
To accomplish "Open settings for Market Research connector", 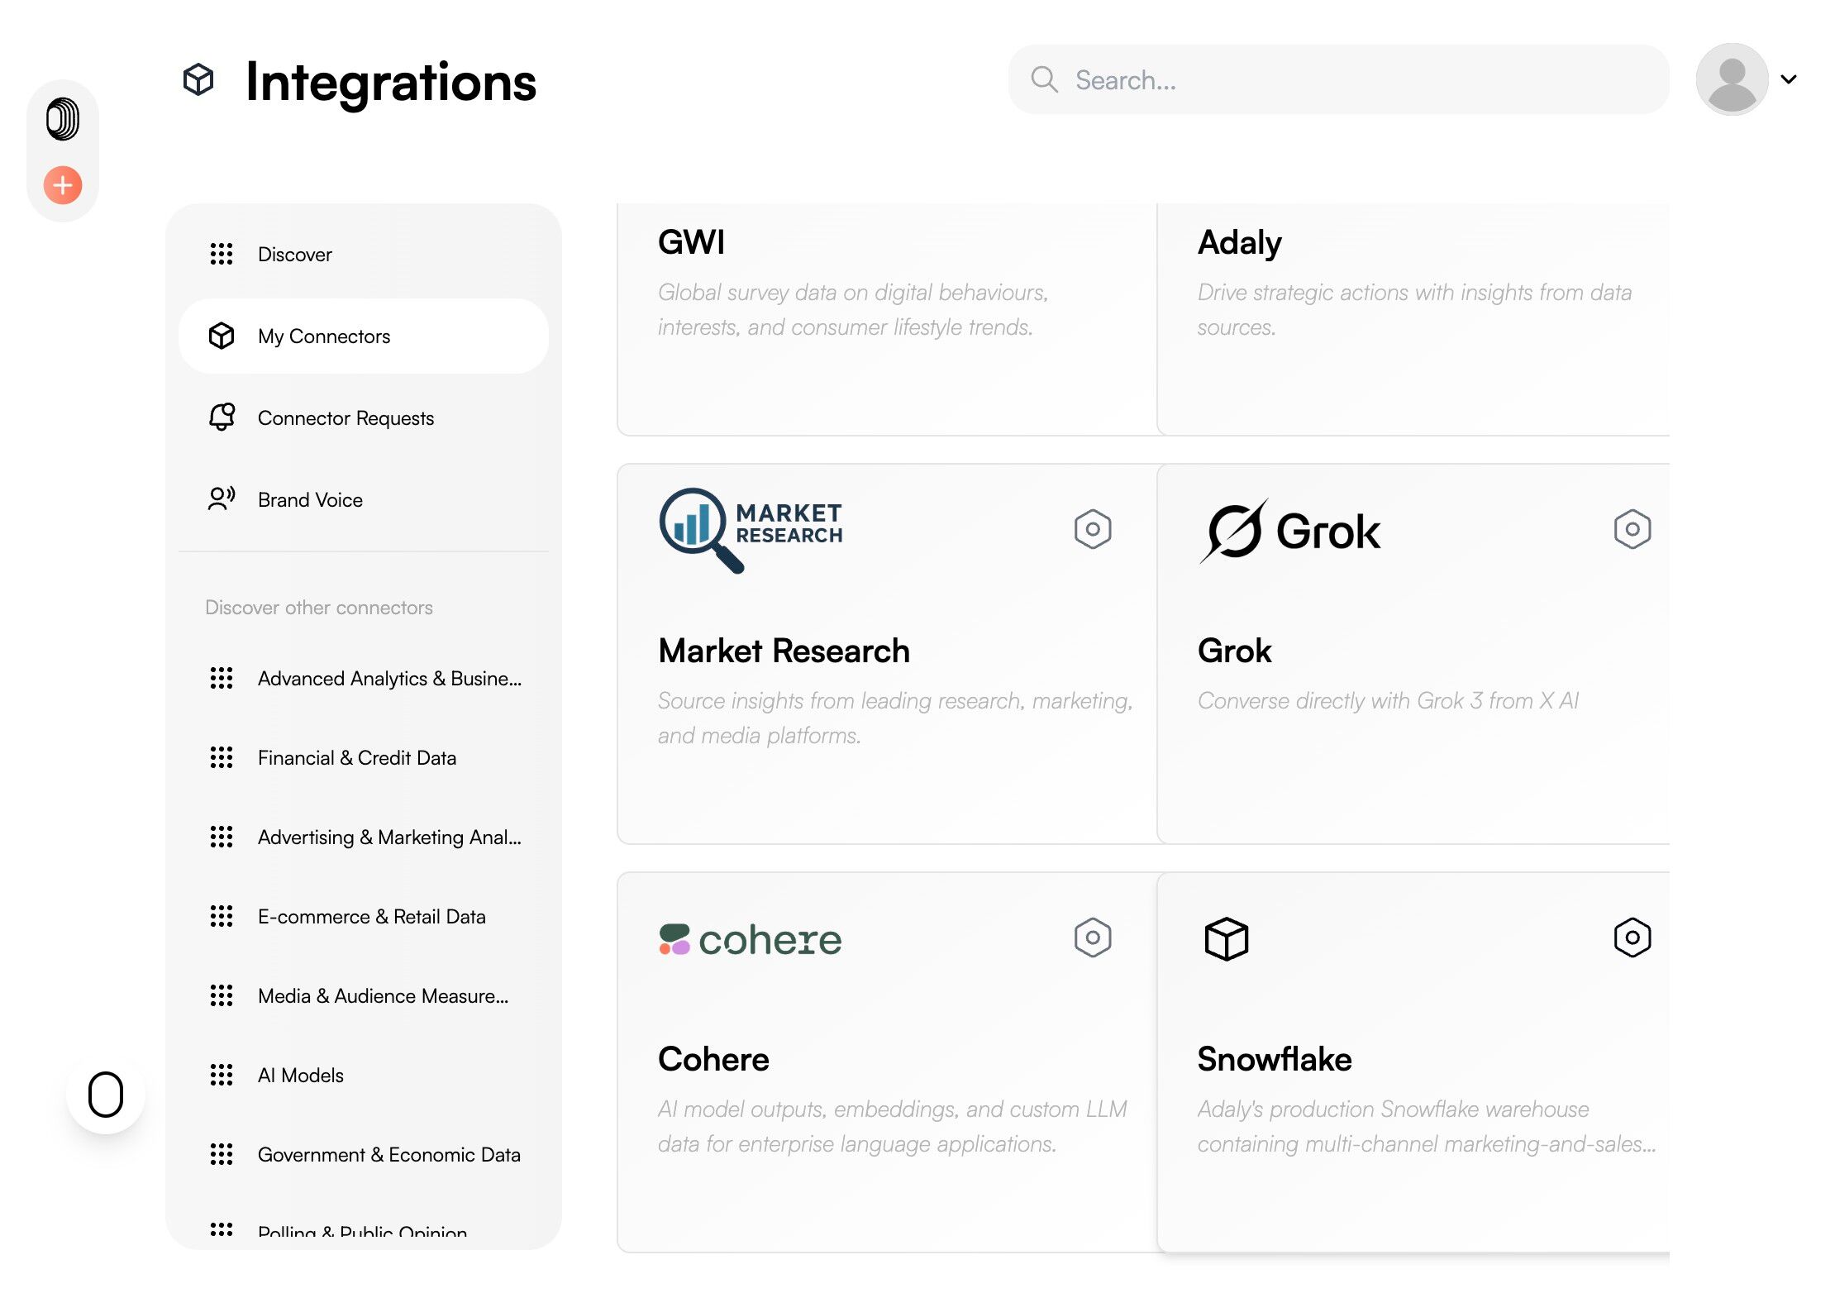I will (1092, 529).
